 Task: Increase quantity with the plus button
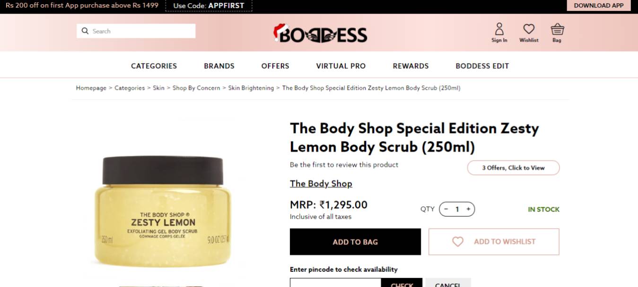pyautogui.click(x=468, y=209)
